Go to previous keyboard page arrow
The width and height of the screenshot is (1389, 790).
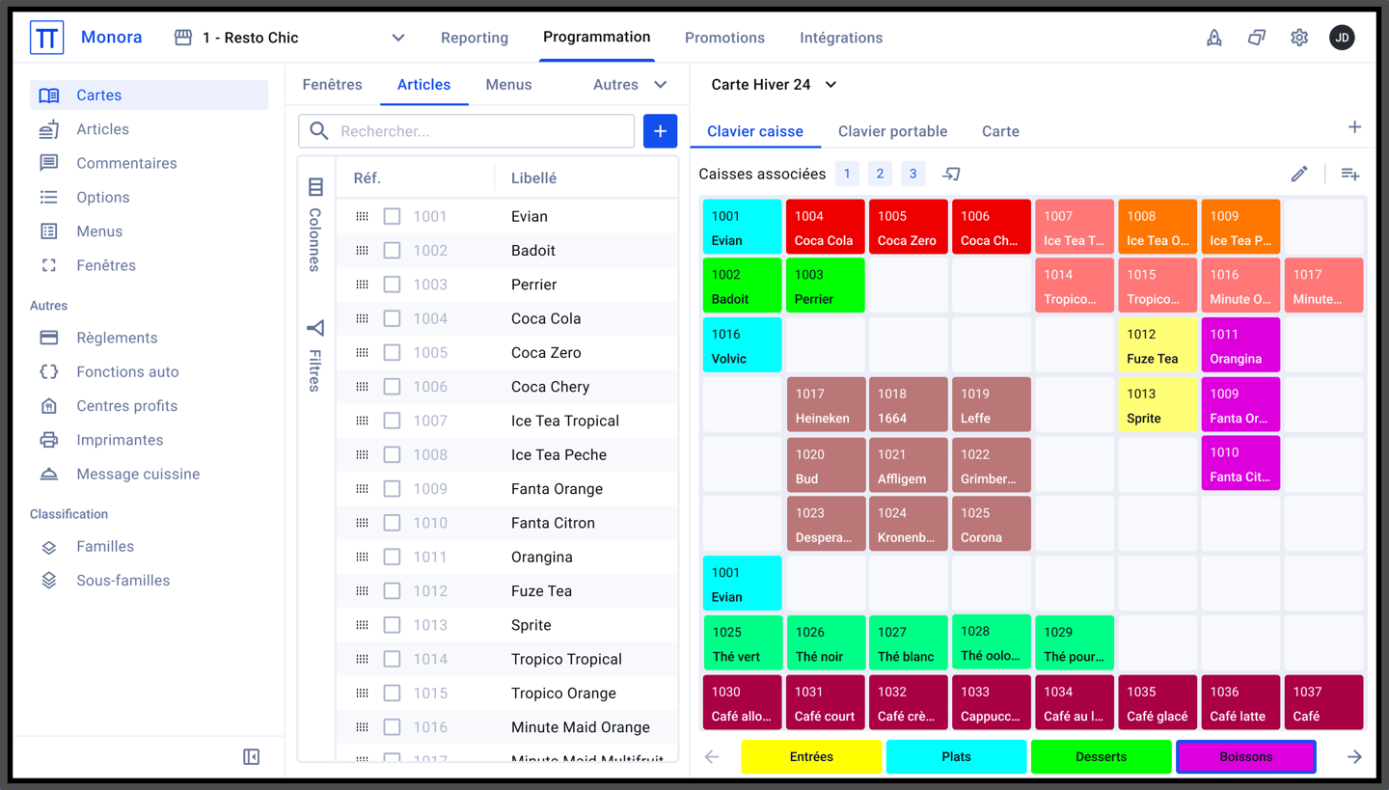(713, 757)
